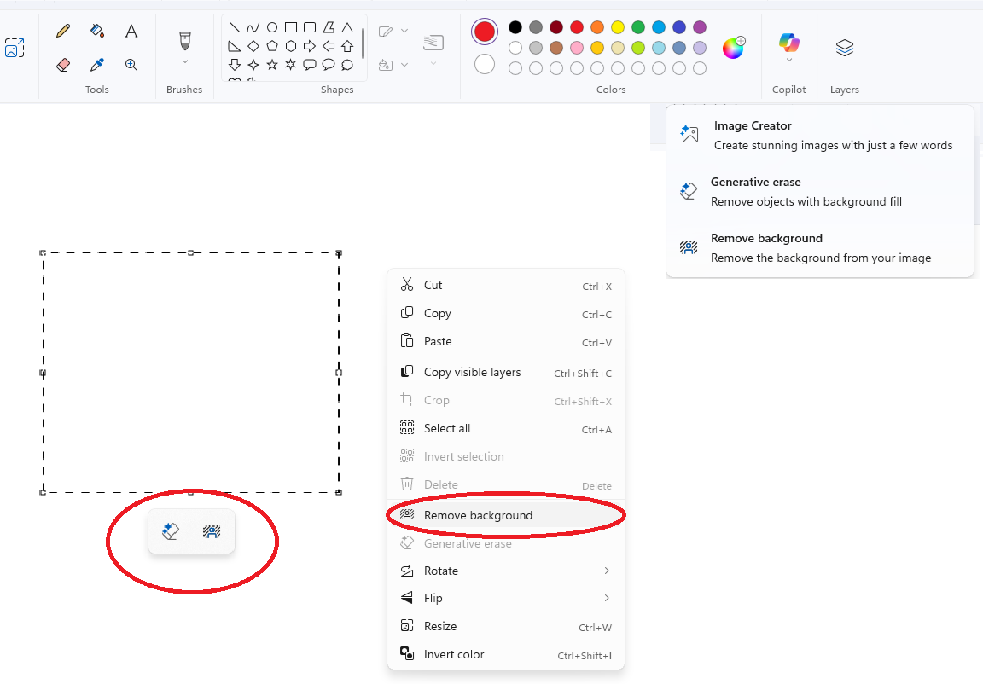Open Edit colors color wheel
This screenshot has width=983, height=684.
734,48
